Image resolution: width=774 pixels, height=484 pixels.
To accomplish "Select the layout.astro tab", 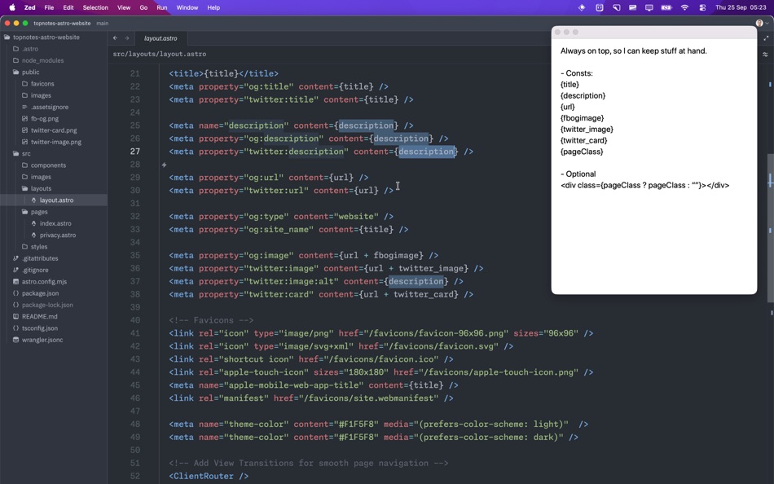I will [160, 37].
